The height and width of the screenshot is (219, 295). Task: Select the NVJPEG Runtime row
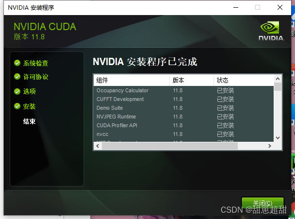point(183,117)
